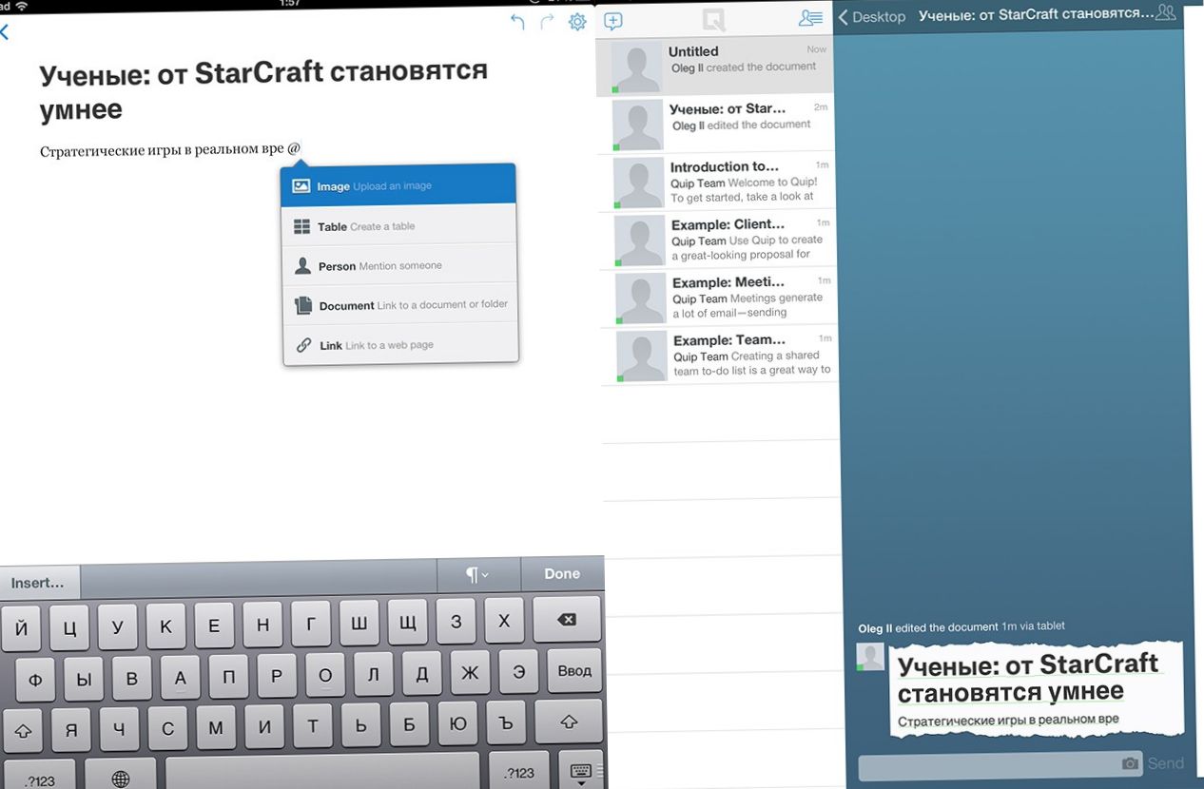Tap the globe language key

click(x=121, y=779)
